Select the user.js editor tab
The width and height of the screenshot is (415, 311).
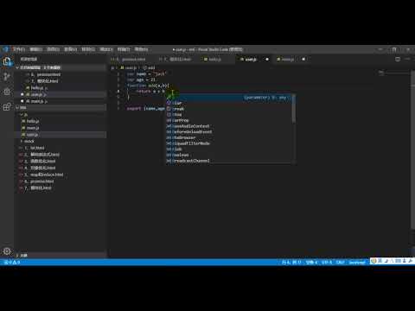pos(251,60)
